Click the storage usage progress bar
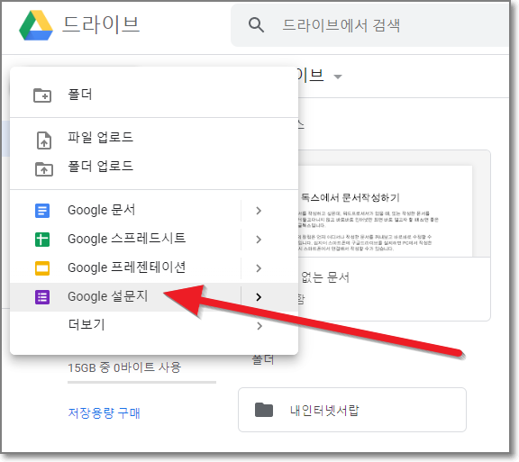This screenshot has height=462, width=519. (x=141, y=382)
